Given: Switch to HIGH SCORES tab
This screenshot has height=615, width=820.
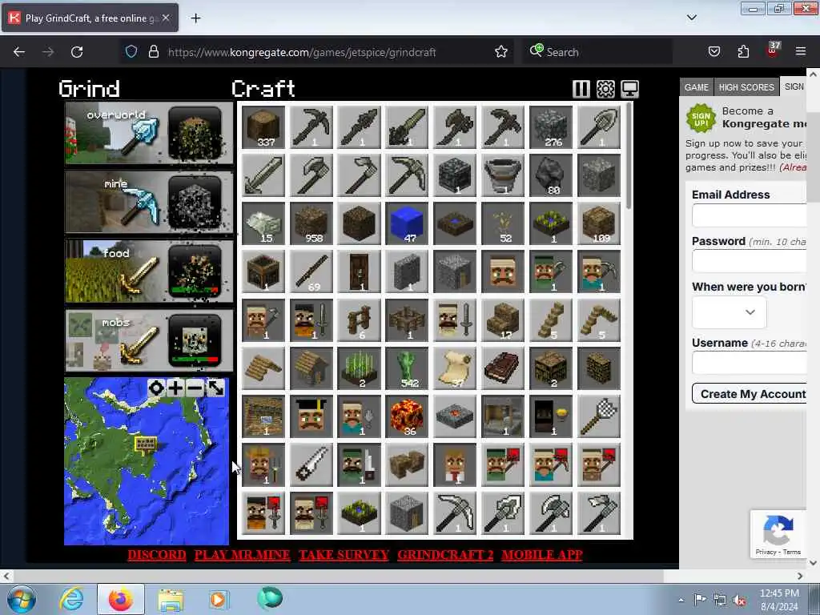Looking at the screenshot, I should point(746,87).
